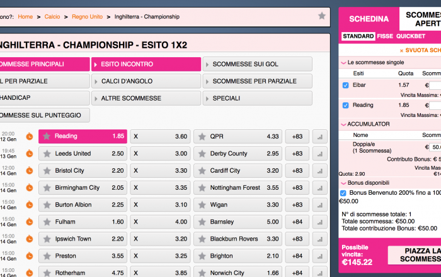Viewport: 441px width, 277px height.
Task: Open the Scommesse Aperte tab
Action: [x=420, y=19]
